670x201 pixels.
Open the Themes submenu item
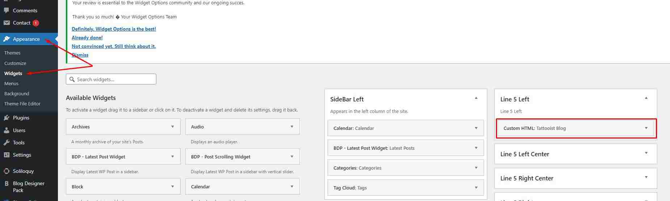pos(12,53)
